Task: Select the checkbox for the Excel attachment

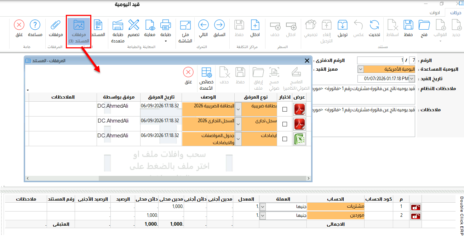Action: pos(285,139)
